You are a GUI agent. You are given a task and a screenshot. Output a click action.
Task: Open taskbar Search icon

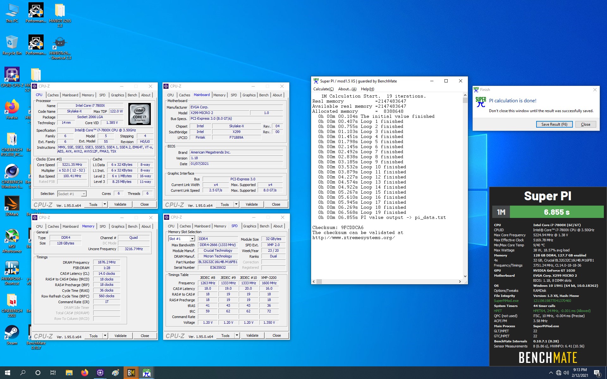coord(23,373)
